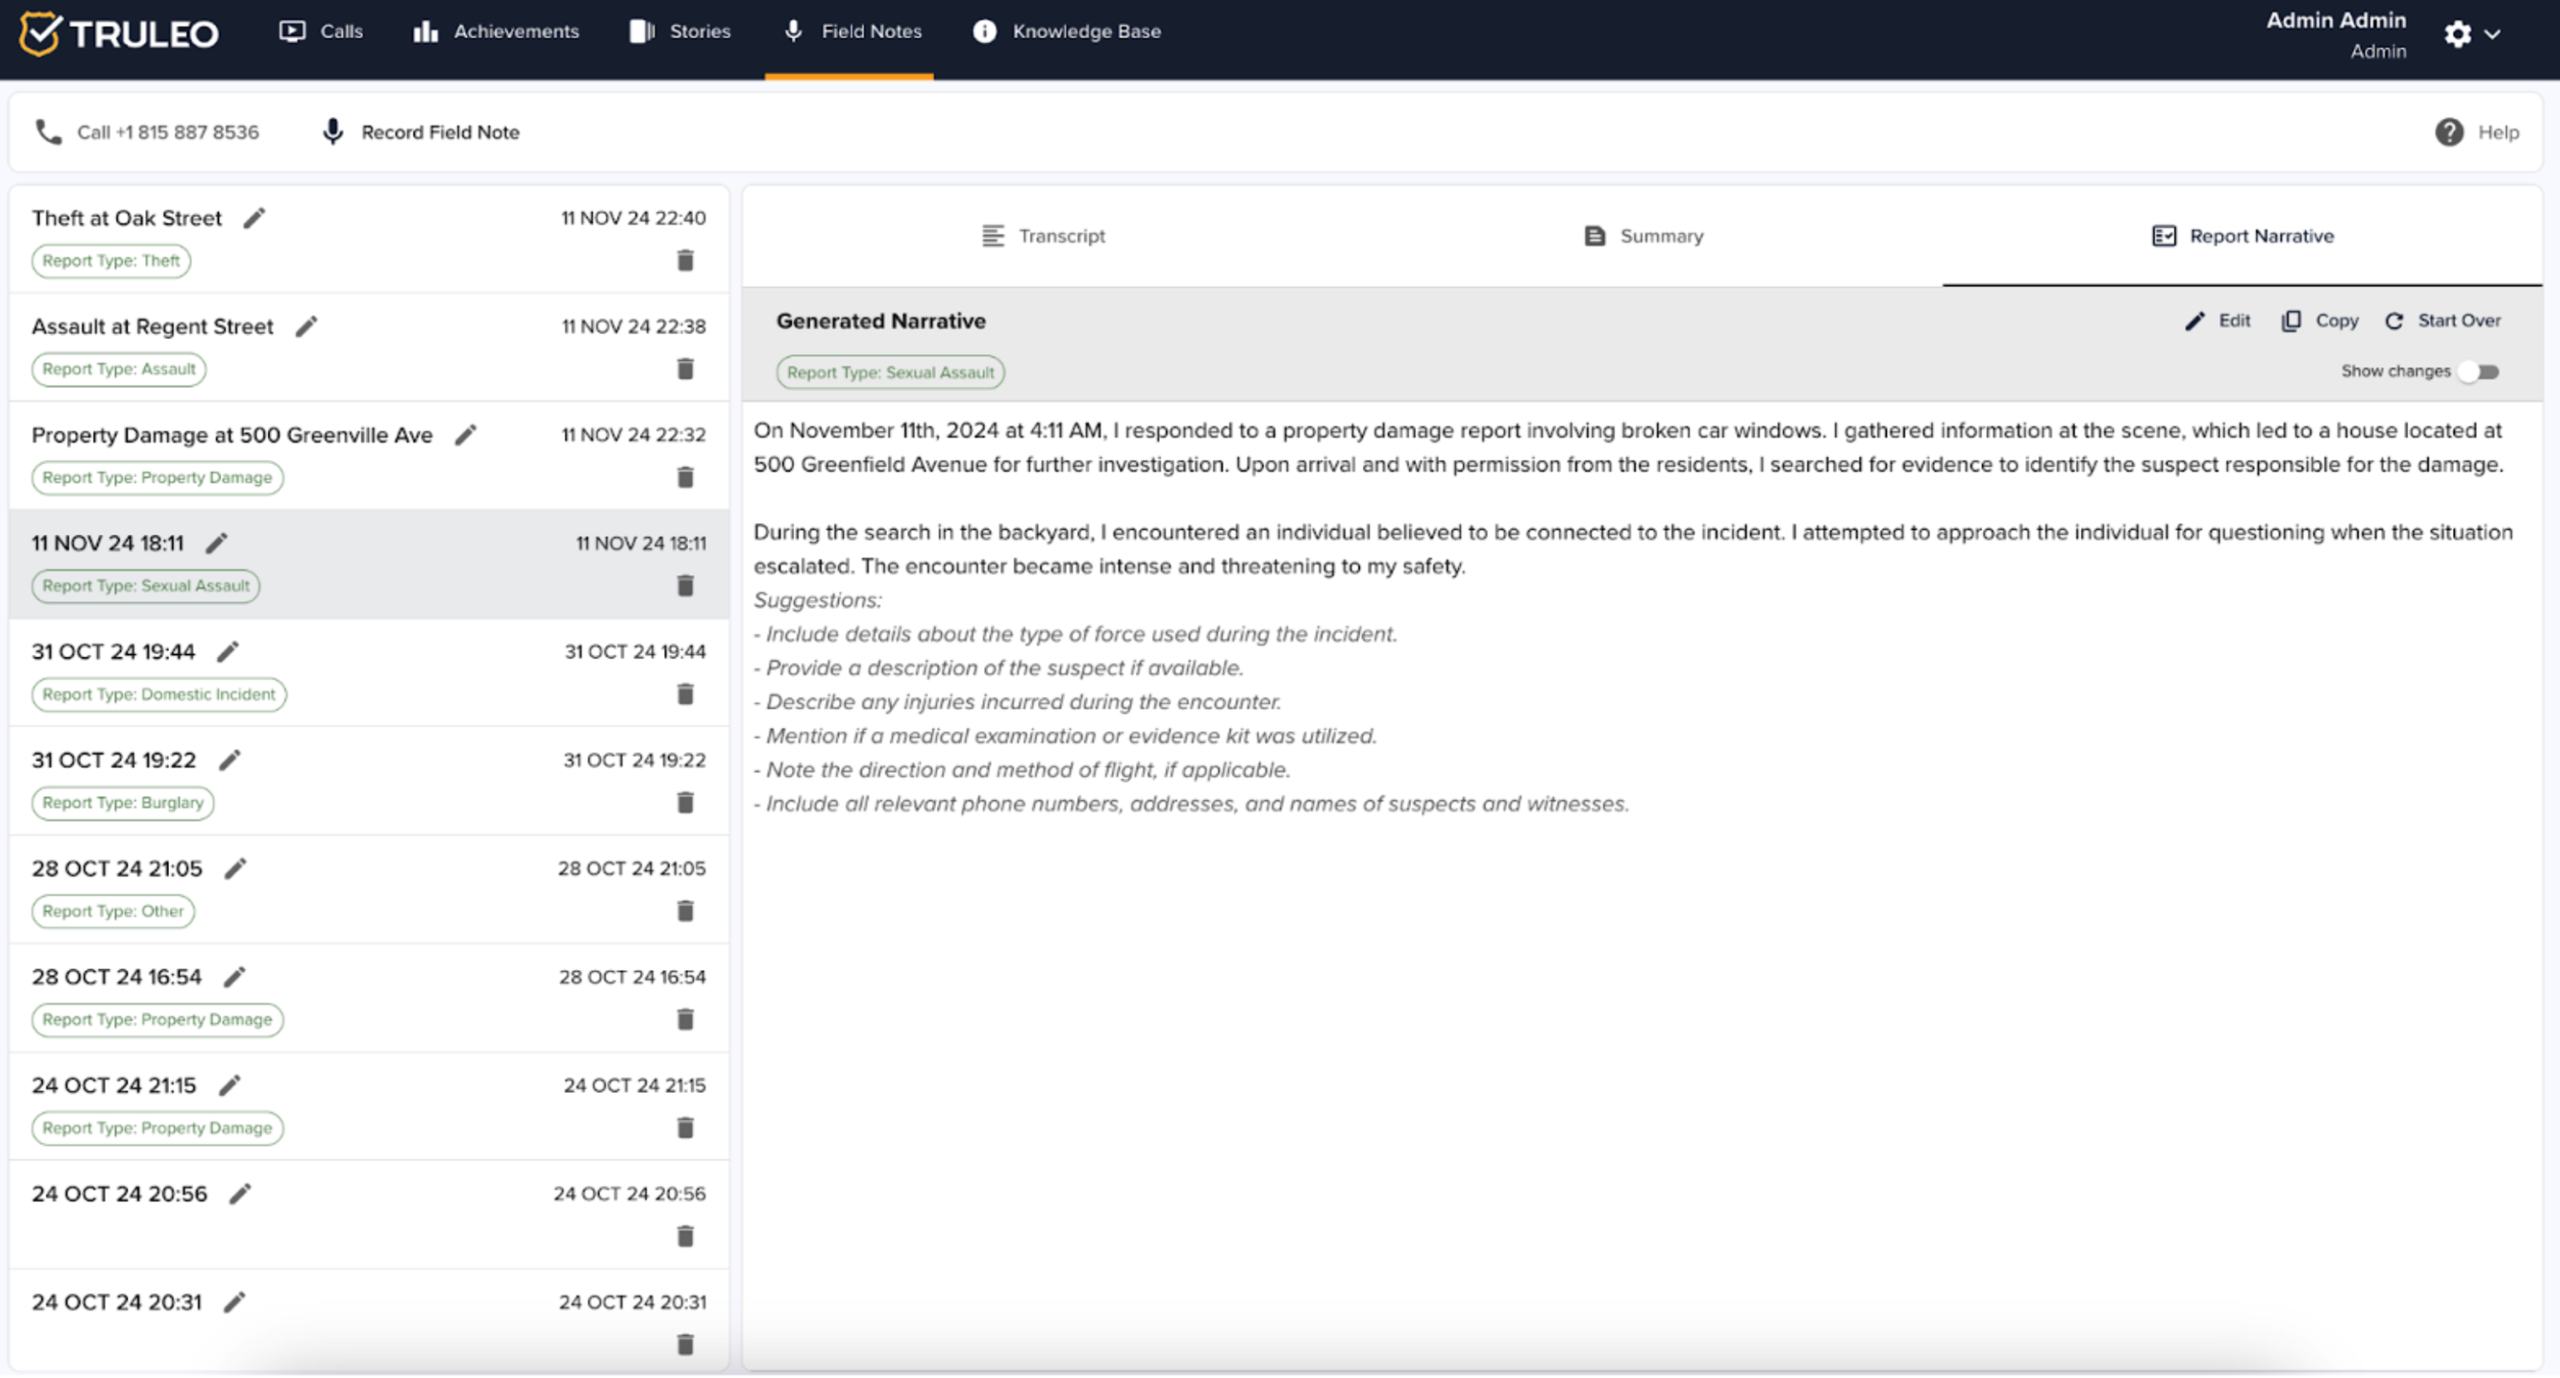Screen dimensions: 2560x1378
Task: Click the Admin Admin user name
Action: [x=2335, y=20]
